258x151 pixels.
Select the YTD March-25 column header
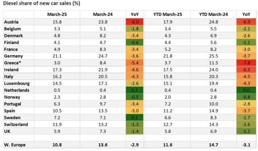tap(168, 14)
